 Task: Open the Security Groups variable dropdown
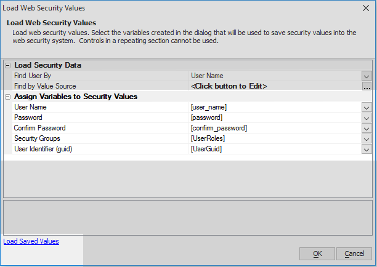367,139
